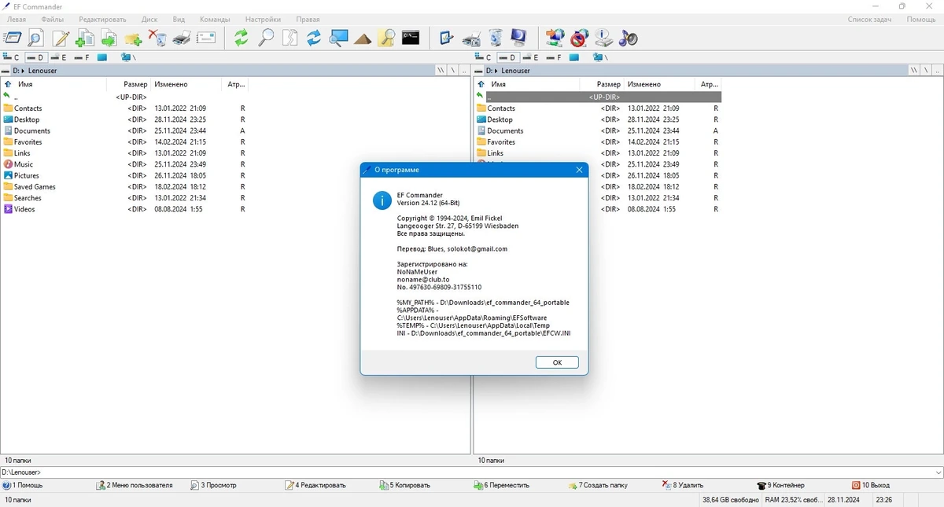Select drive F in left panel
This screenshot has height=507, width=944.
point(82,57)
